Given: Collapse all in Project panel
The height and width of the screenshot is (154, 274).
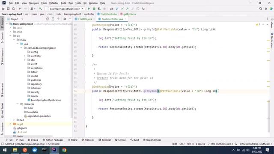Looking at the screenshot, I should coord(58,19).
